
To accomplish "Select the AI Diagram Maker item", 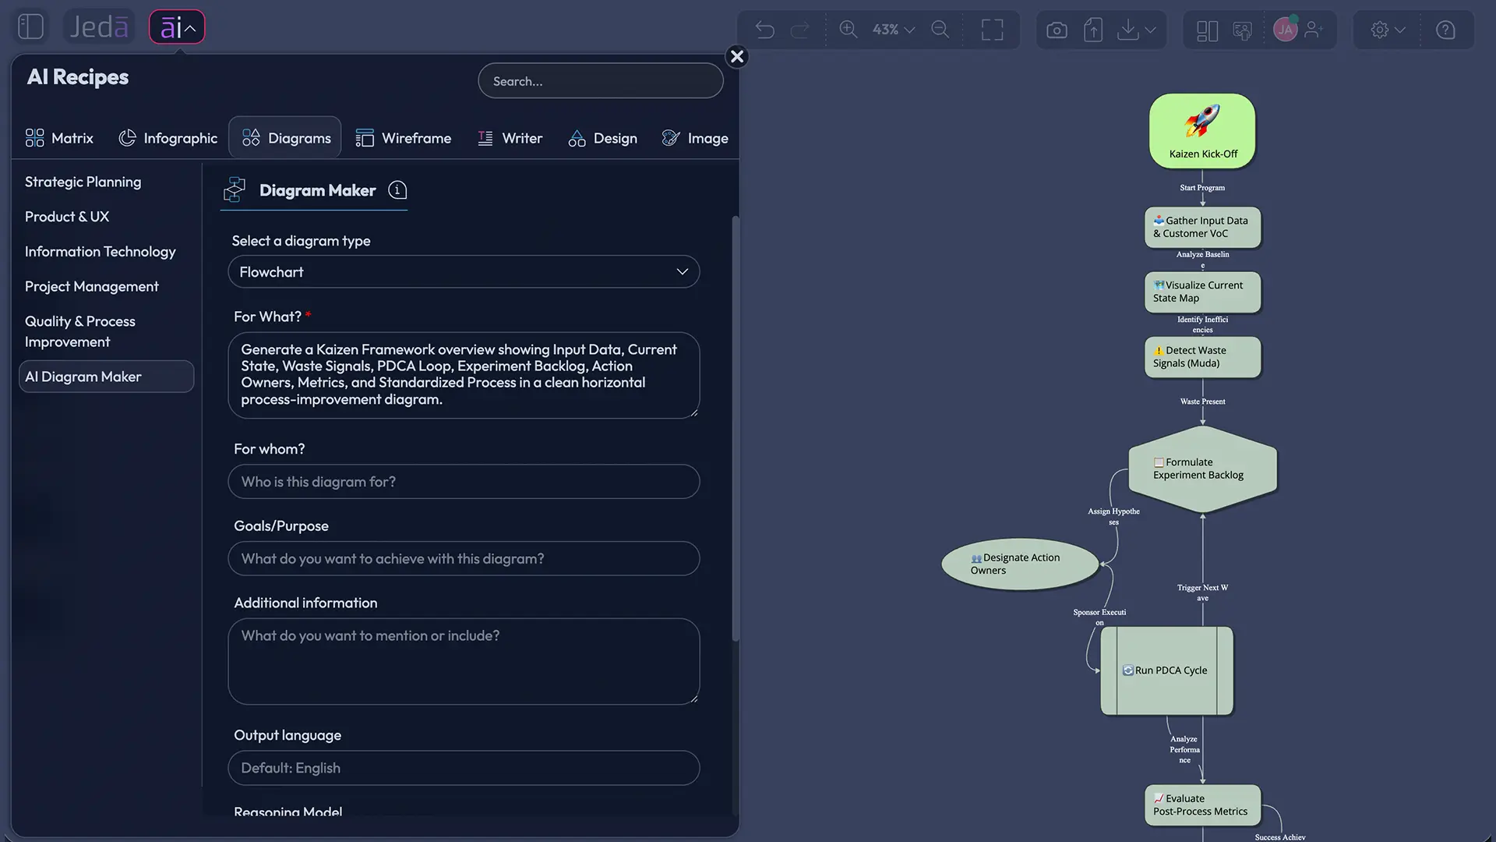I will click(x=106, y=377).
